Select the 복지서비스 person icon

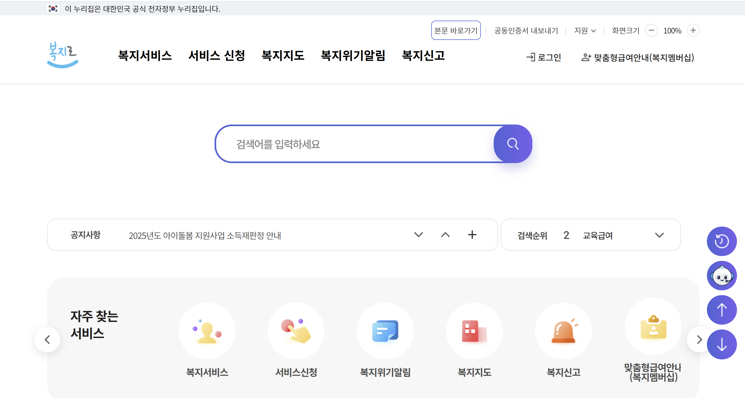tap(207, 331)
